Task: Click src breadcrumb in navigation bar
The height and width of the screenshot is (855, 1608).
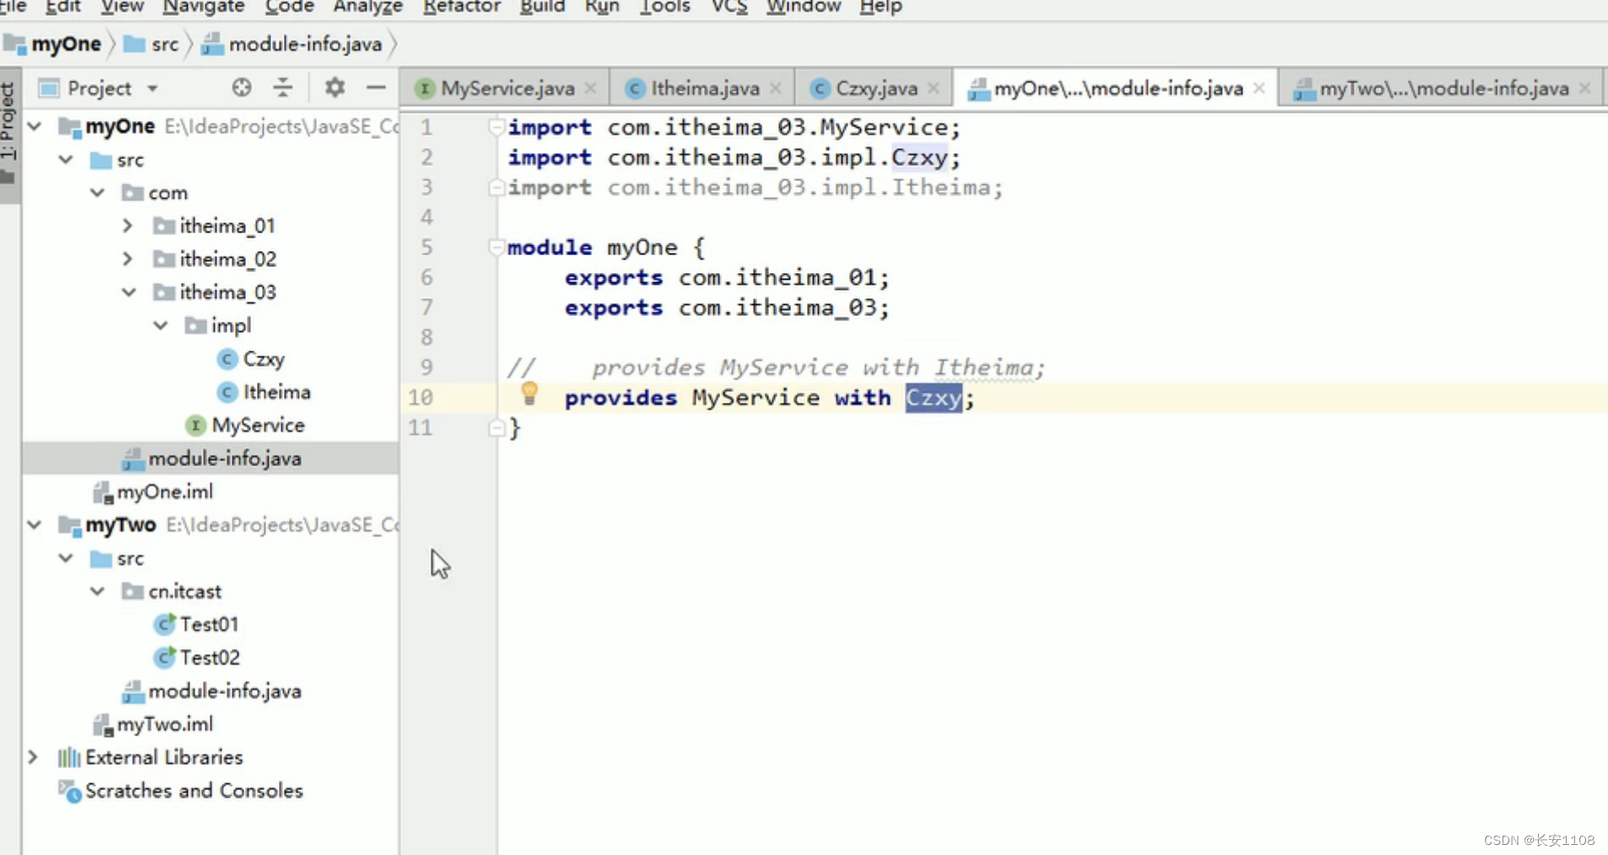Action: click(x=152, y=44)
